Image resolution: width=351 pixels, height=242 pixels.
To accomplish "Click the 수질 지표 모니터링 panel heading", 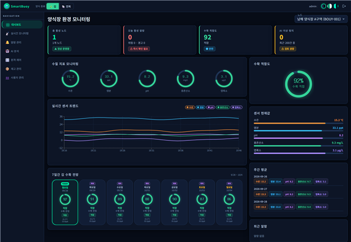I will pos(65,64).
